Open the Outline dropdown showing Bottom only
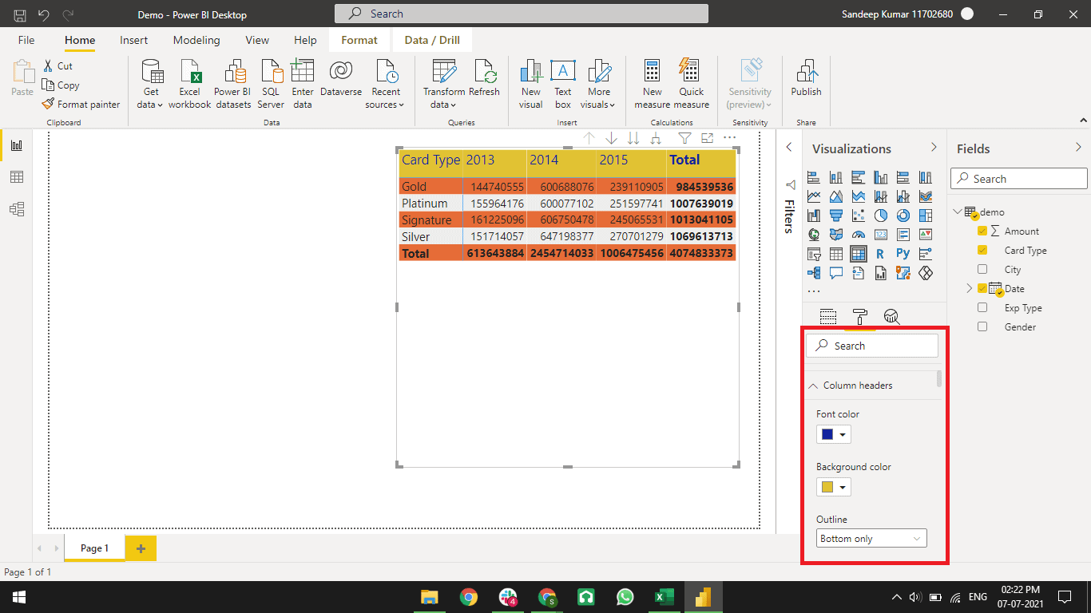Screen dimensions: 1091x613 click(x=871, y=537)
